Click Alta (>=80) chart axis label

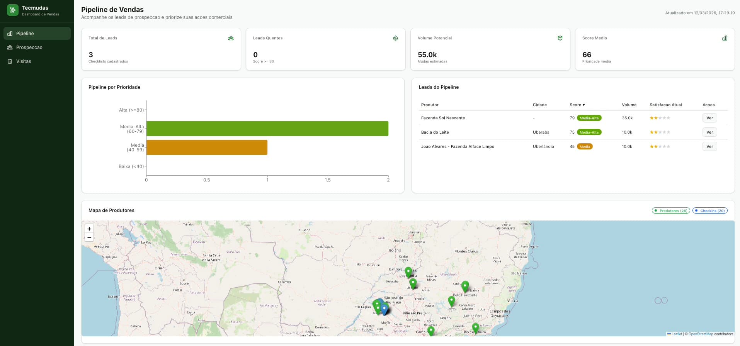tap(131, 110)
